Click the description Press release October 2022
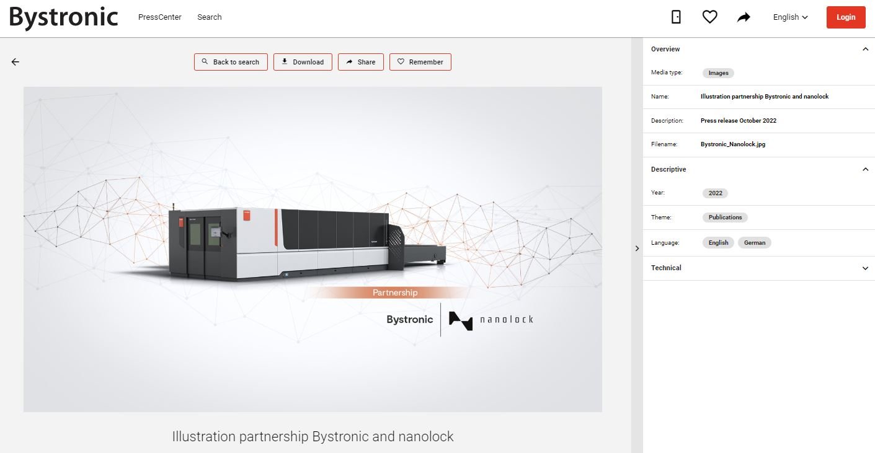This screenshot has height=453, width=875. (x=739, y=121)
